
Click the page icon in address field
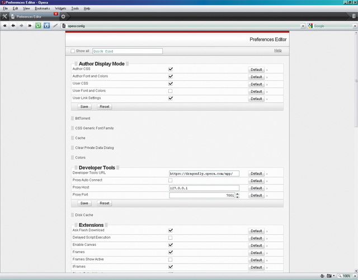pos(64,26)
